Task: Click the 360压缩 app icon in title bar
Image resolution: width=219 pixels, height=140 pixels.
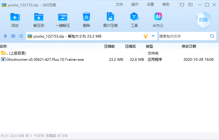Action: [x=4, y=5]
